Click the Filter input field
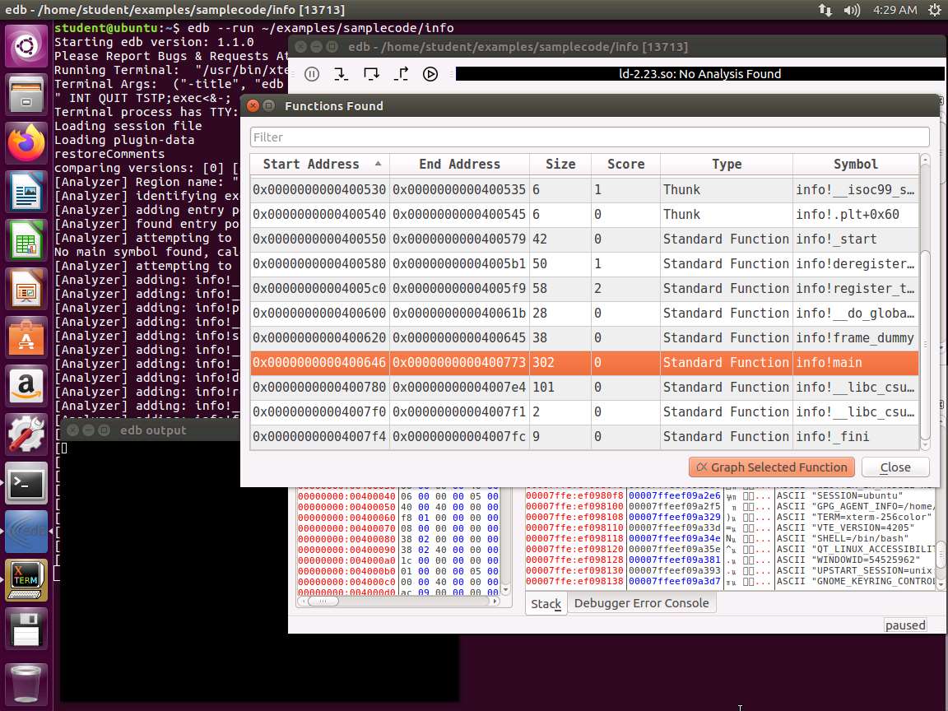The width and height of the screenshot is (948, 711). coord(589,137)
